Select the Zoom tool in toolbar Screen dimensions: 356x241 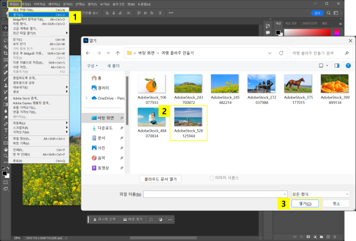pos(5,156)
